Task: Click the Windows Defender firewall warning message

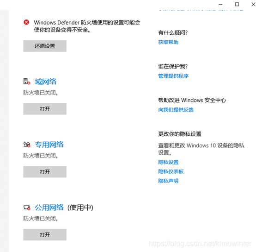Action: 87,26
